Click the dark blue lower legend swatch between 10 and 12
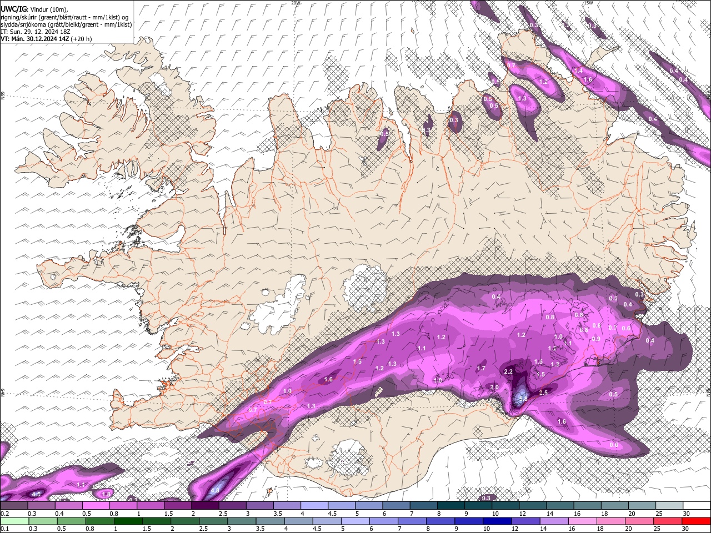Viewport: 711px width, 533px height. click(x=497, y=521)
